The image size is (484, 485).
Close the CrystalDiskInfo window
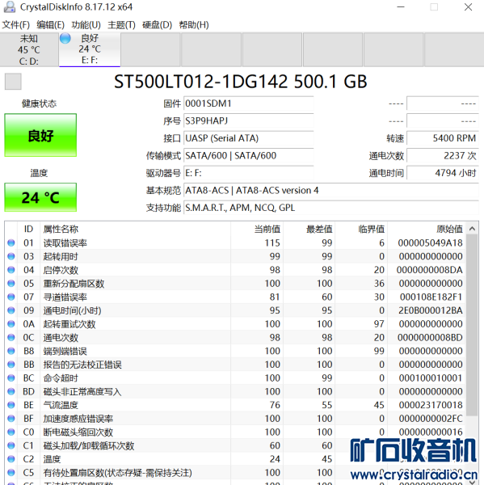click(x=468, y=7)
